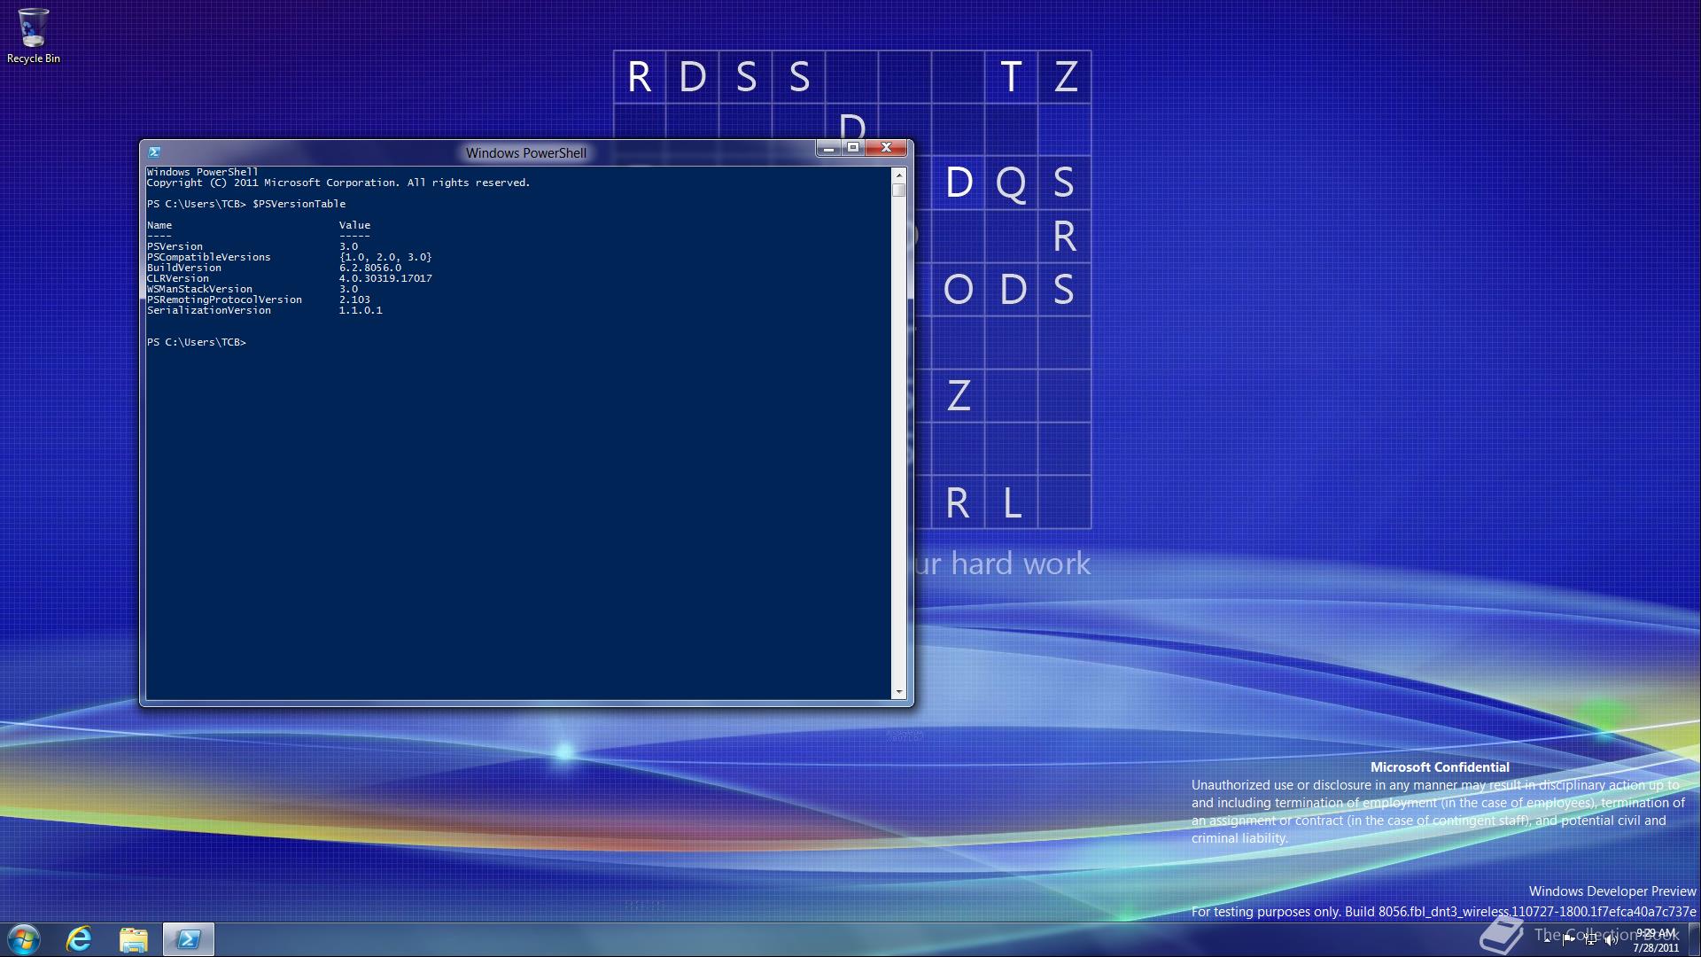Open the Recycle Bin

[33, 27]
